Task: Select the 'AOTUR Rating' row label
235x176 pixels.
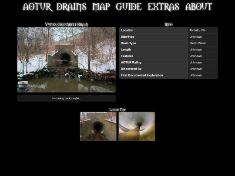Action: click(131, 63)
